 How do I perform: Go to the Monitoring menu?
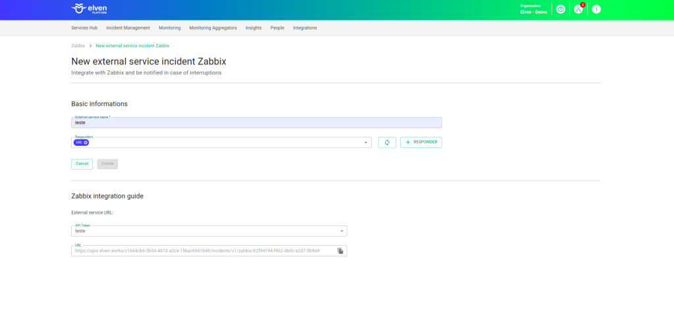(170, 28)
